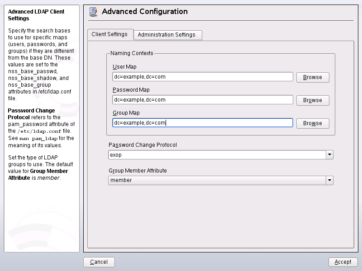
Task: Browse for the User Map
Action: (x=313, y=77)
